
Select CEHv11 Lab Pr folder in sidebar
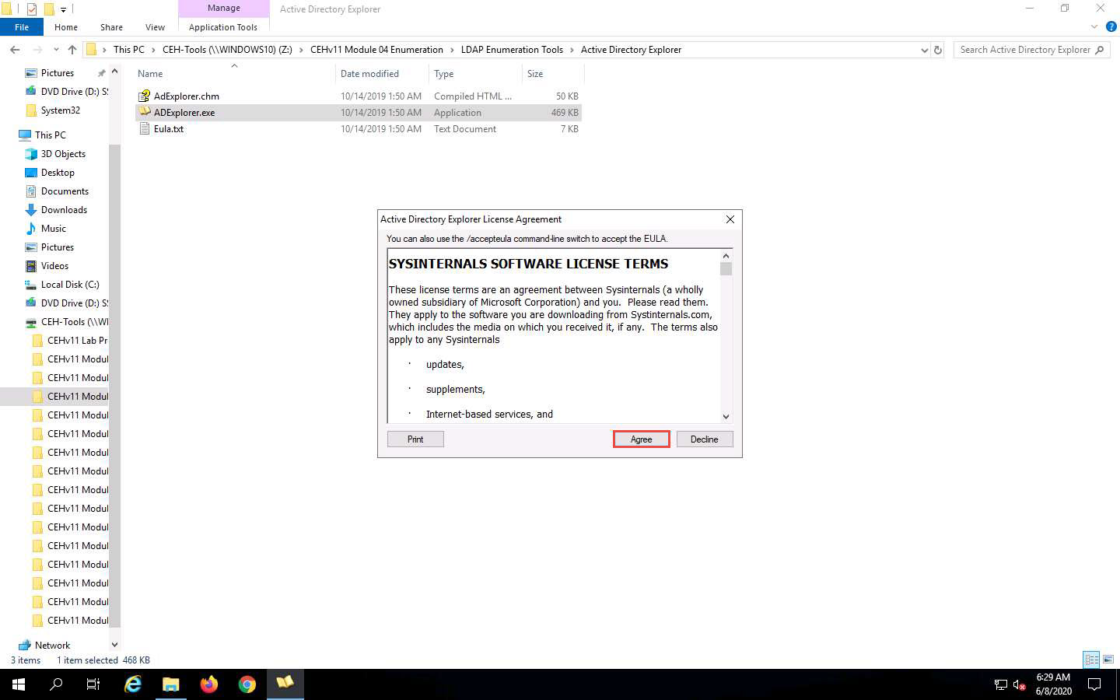tap(77, 341)
